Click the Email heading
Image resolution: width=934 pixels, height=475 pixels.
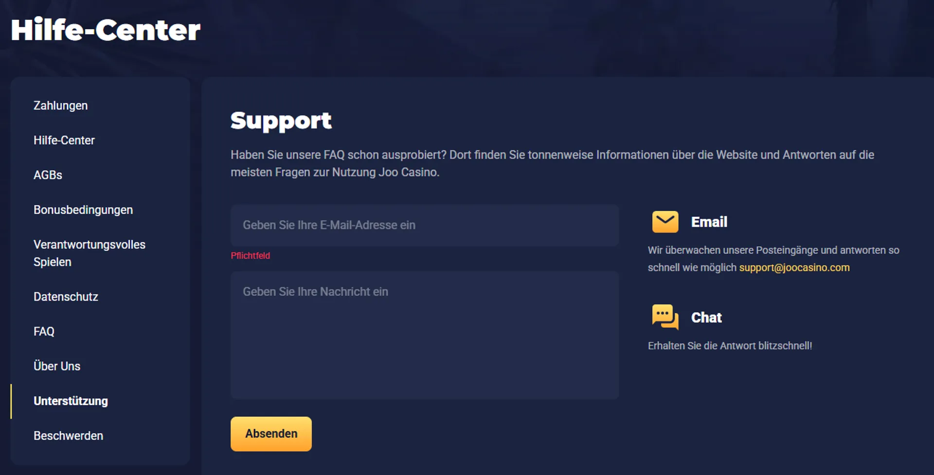(x=709, y=222)
